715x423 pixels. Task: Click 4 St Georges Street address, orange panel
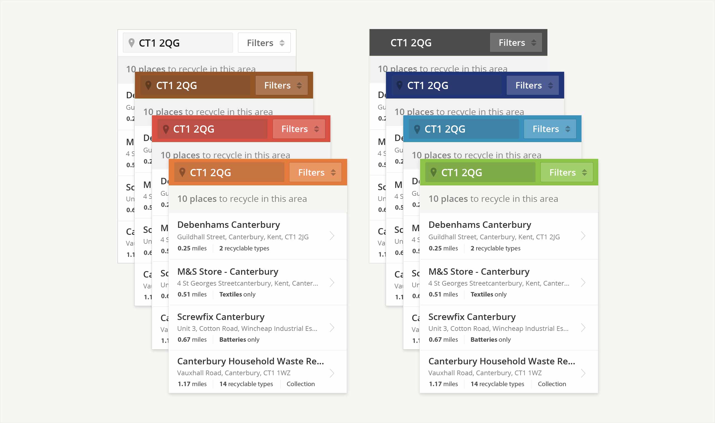point(247,283)
